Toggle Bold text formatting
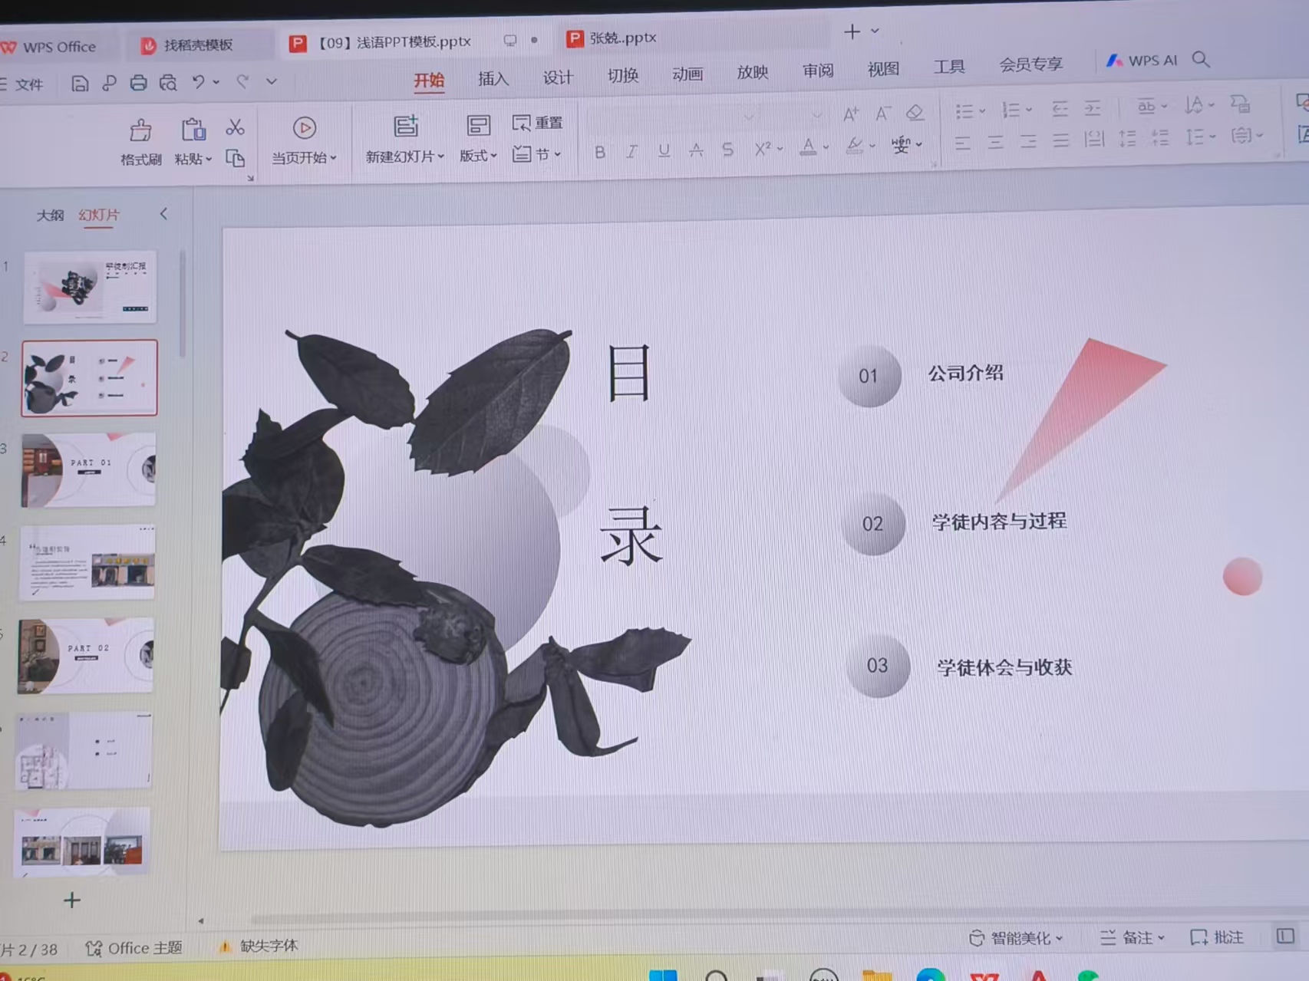Screen dimensions: 1309x981 600,152
